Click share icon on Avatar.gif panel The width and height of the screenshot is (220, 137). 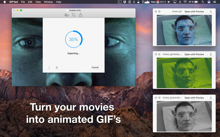point(211,12)
